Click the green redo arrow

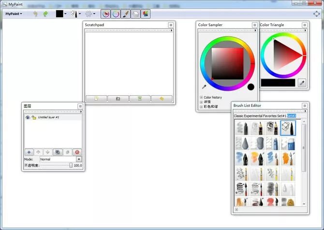[45, 14]
